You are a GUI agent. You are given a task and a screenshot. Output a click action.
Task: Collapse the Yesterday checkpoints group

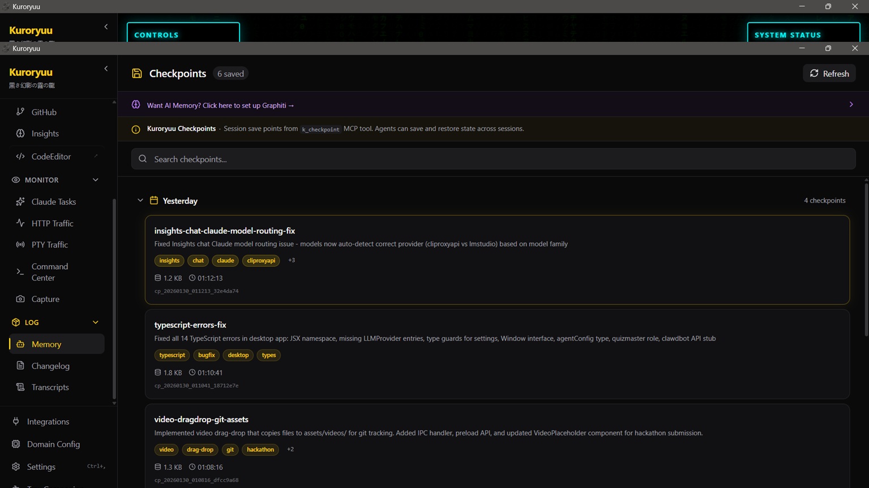140,201
